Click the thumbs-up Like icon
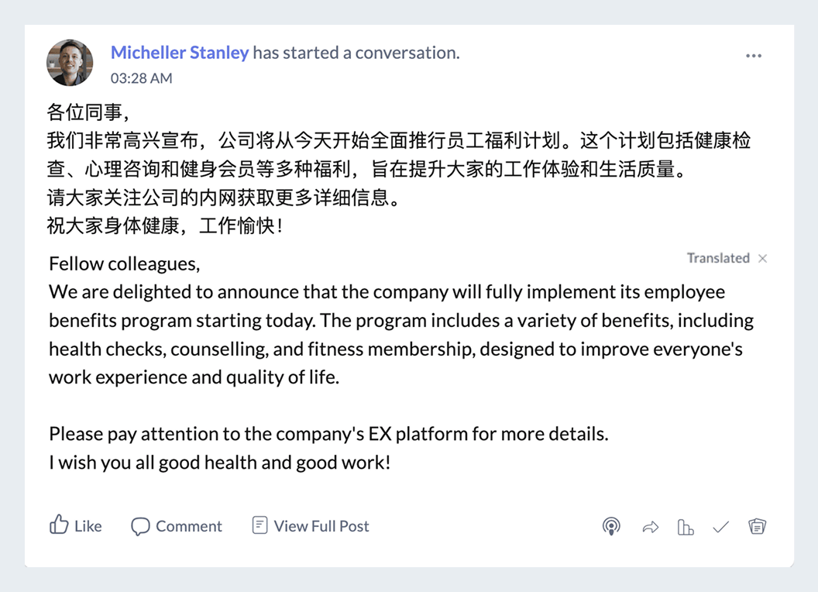The height and width of the screenshot is (592, 818). pos(60,525)
